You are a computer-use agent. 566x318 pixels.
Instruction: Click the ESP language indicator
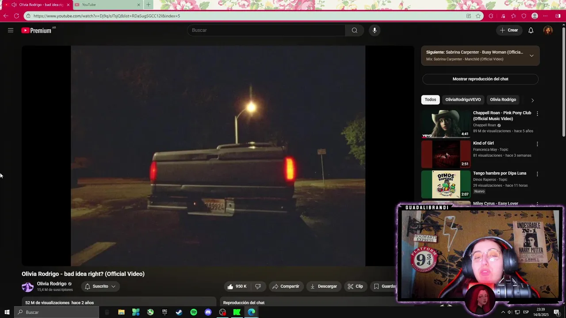click(x=526, y=312)
